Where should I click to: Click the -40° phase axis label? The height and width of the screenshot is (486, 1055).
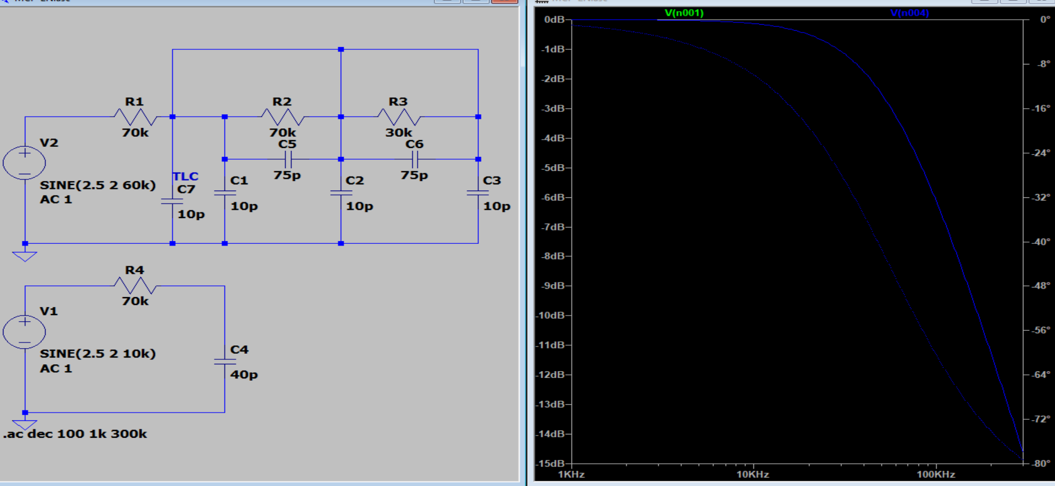[1041, 242]
